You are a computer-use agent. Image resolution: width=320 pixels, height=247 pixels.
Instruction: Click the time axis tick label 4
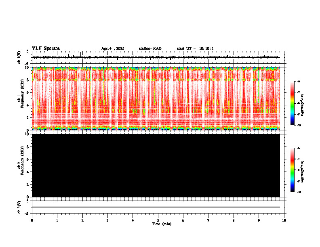[x=133, y=220]
